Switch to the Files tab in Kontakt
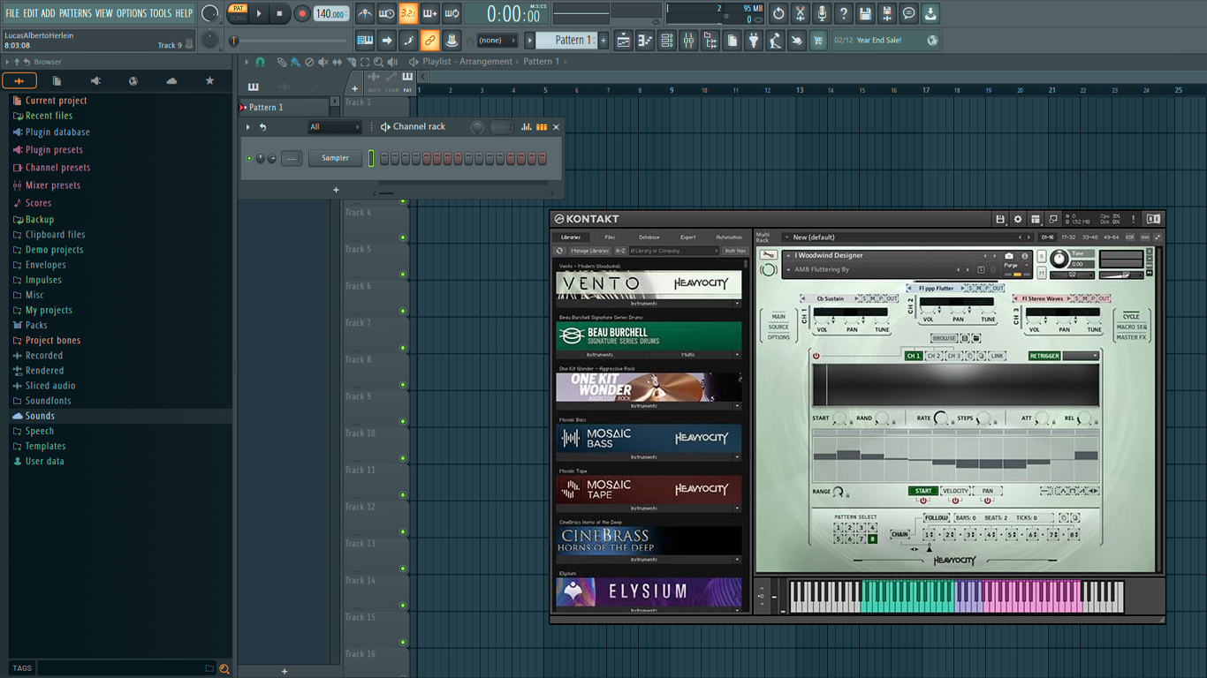1207x678 pixels. (610, 237)
